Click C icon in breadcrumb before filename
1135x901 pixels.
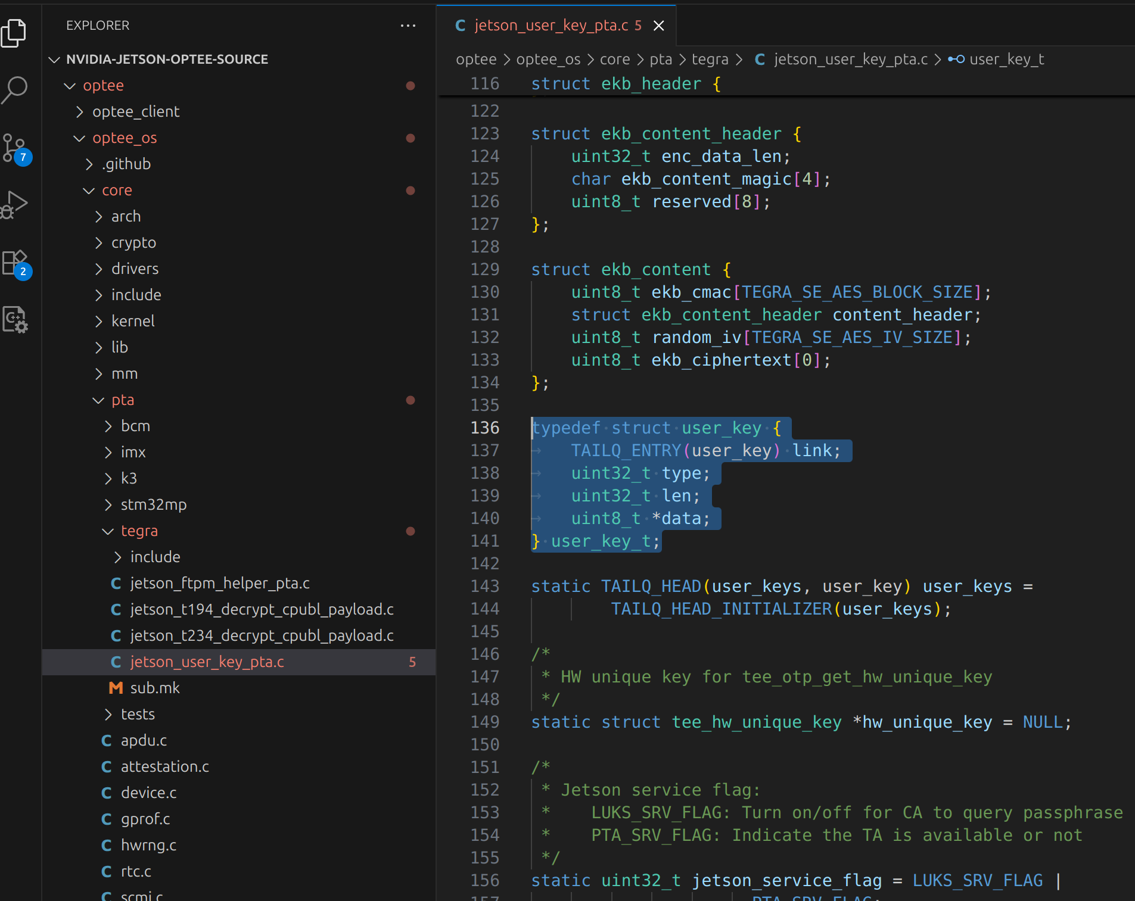pyautogui.click(x=760, y=60)
